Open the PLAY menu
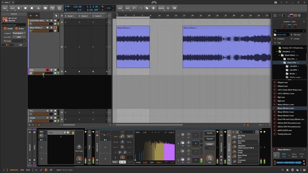The width and height of the screenshot is (308, 173). 13,8
